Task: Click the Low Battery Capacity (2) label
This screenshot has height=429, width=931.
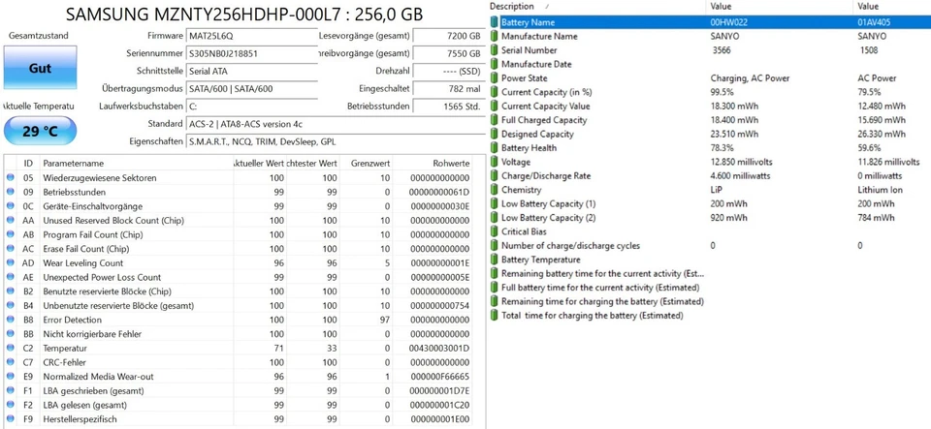Action: pos(548,218)
